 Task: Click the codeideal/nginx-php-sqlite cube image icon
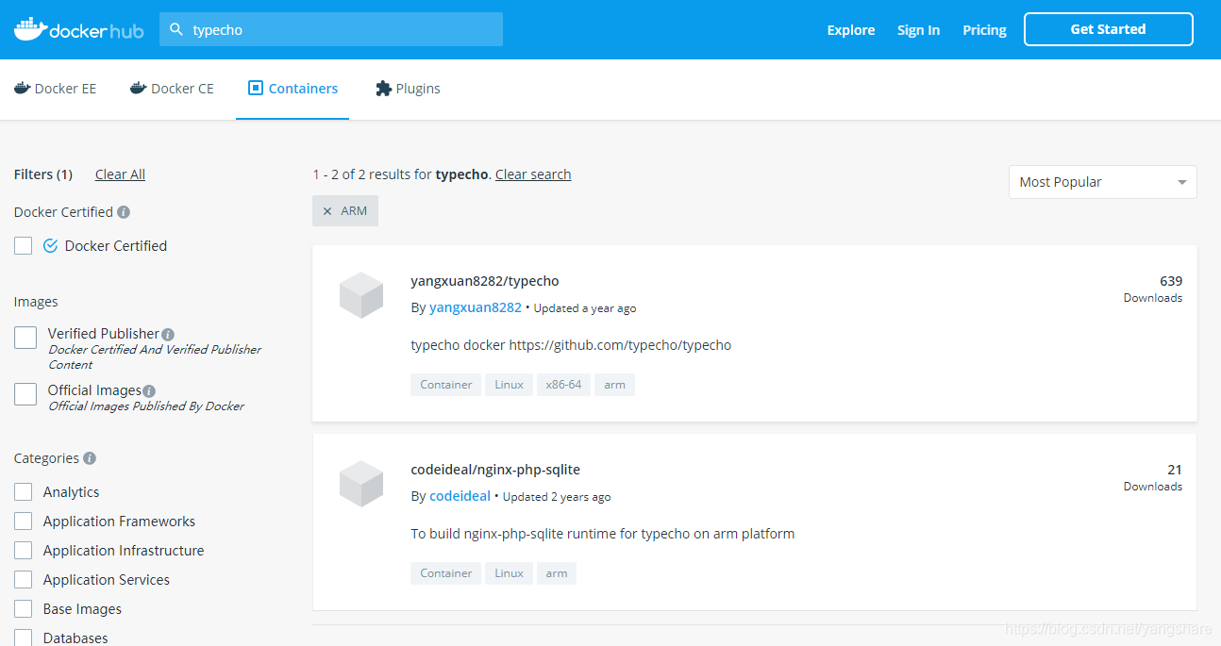tap(361, 484)
